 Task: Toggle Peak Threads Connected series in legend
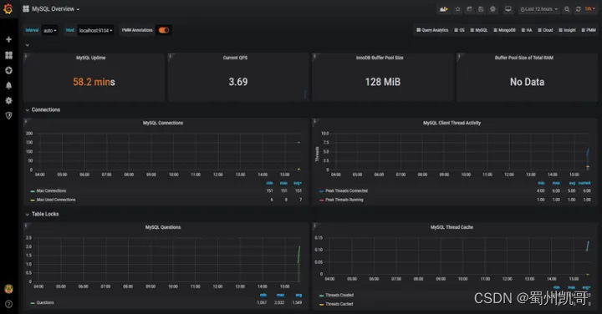pos(346,190)
